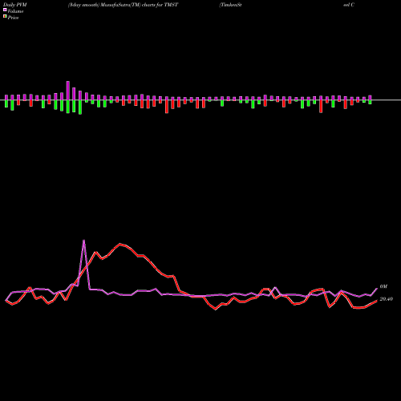The width and height of the screenshot is (401, 401).
Task: Select the Price legend label
Action: [13, 18]
